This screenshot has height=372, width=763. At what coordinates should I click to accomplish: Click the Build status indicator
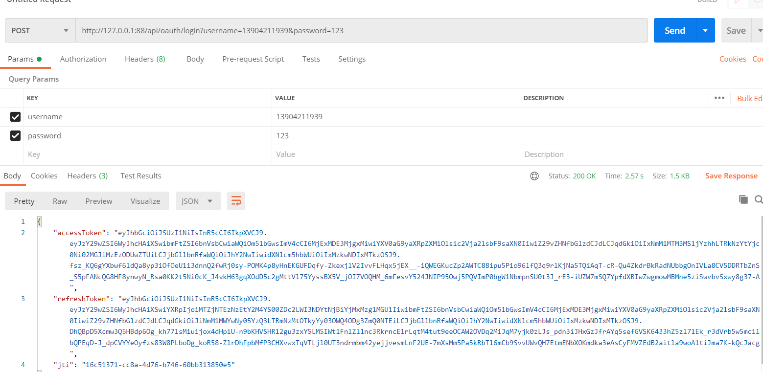point(707,1)
